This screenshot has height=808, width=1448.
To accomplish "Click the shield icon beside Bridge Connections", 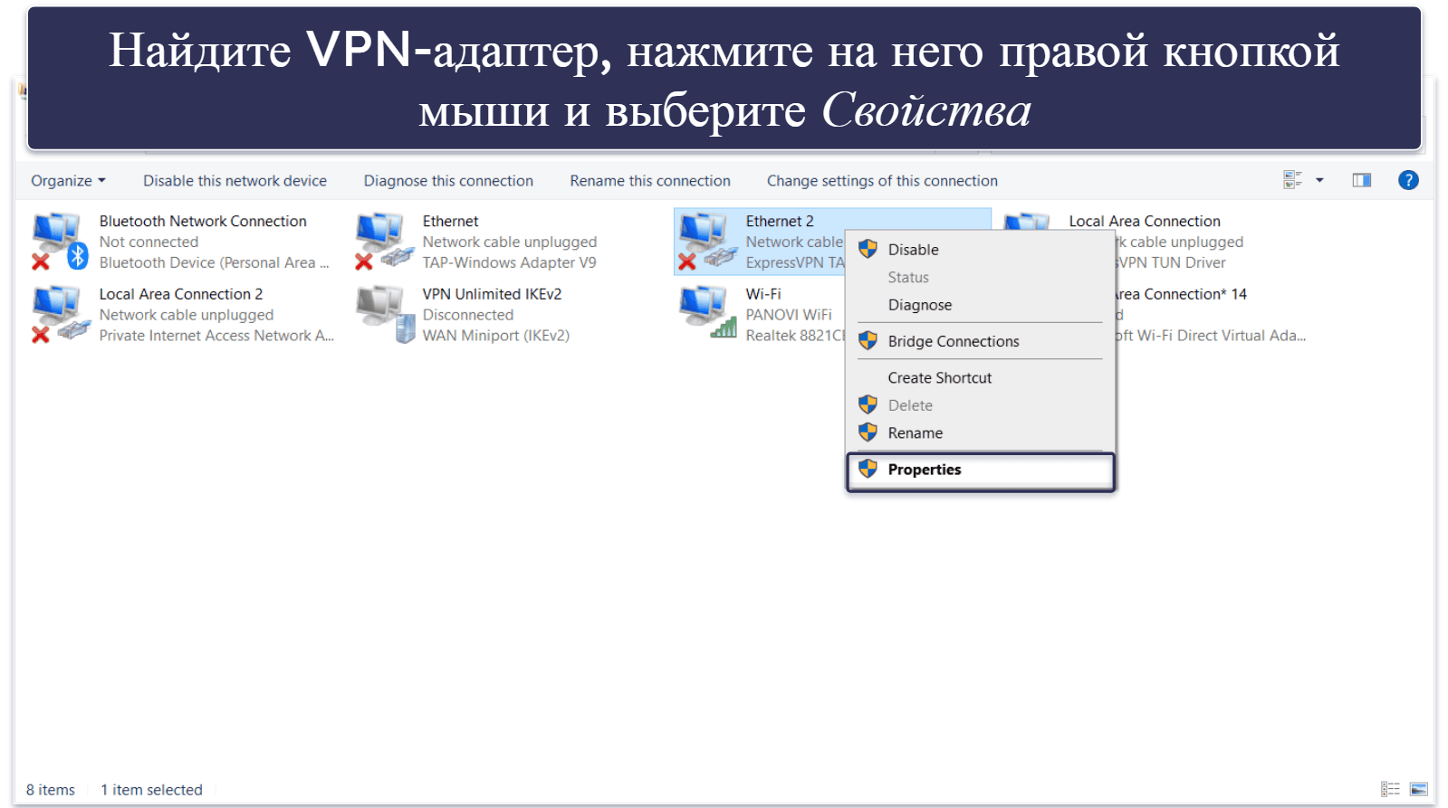I will tap(868, 340).
